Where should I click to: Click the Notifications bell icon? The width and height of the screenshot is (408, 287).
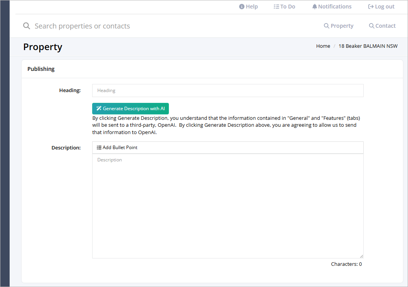(x=315, y=7)
